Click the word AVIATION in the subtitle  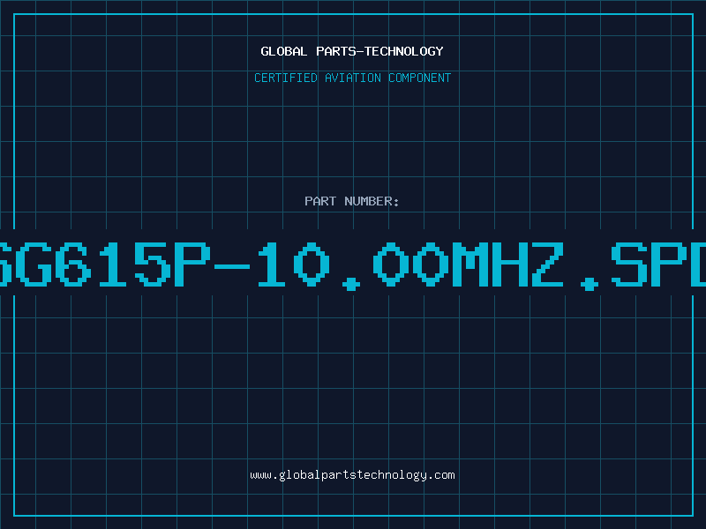[353, 78]
